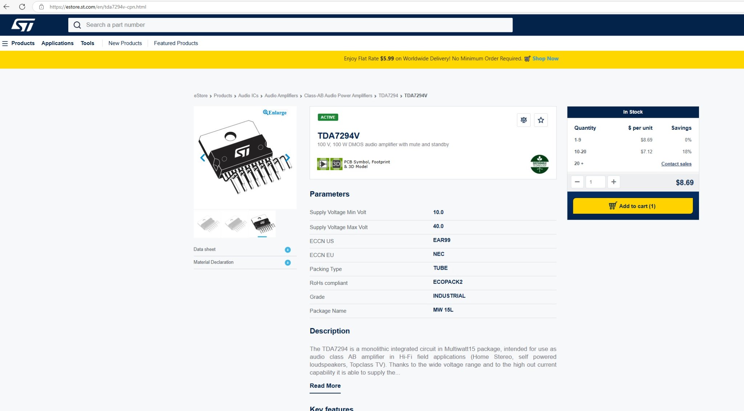Click the INDUSTRIAL grade value
This screenshot has width=744, height=411.
pos(449,296)
